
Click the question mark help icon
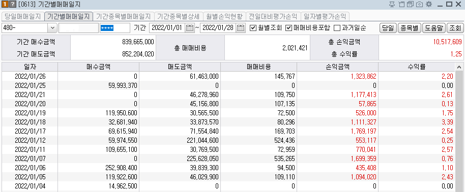pos(13,5)
